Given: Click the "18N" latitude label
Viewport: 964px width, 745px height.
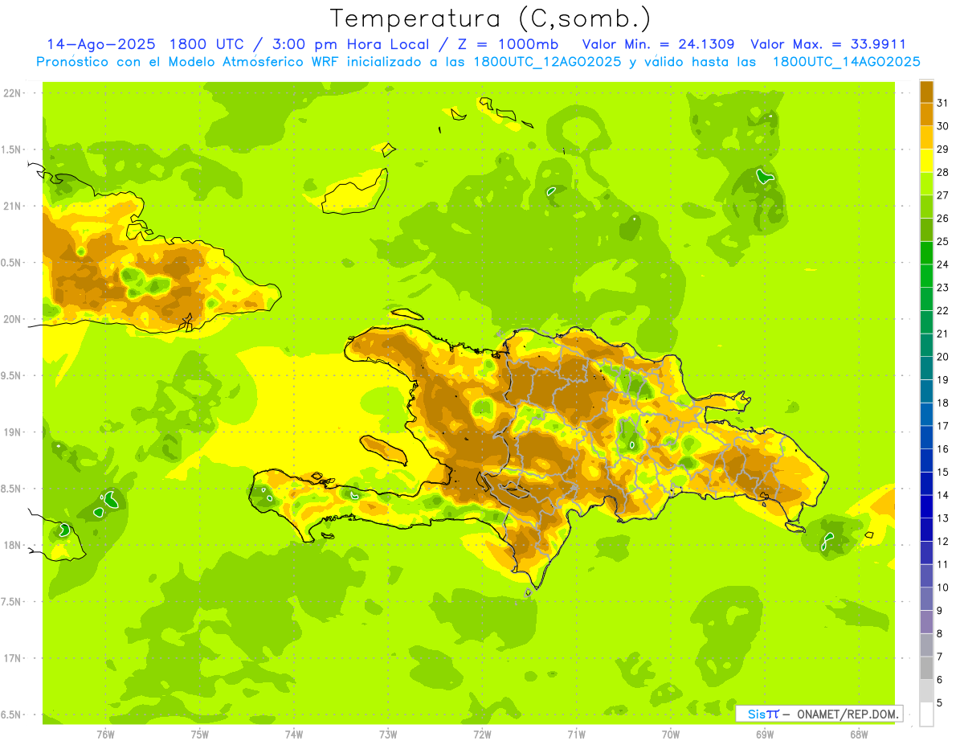Looking at the screenshot, I should [11, 546].
